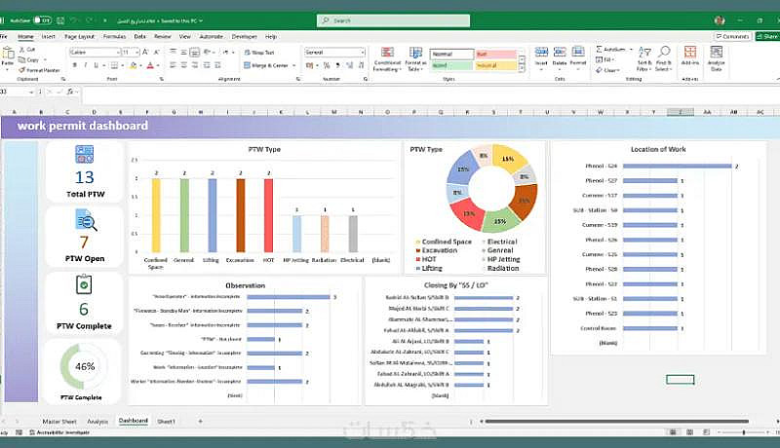Click the Top Align icon
The image size is (780, 448).
[x=173, y=52]
